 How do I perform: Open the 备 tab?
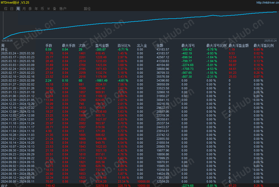[55, 9]
